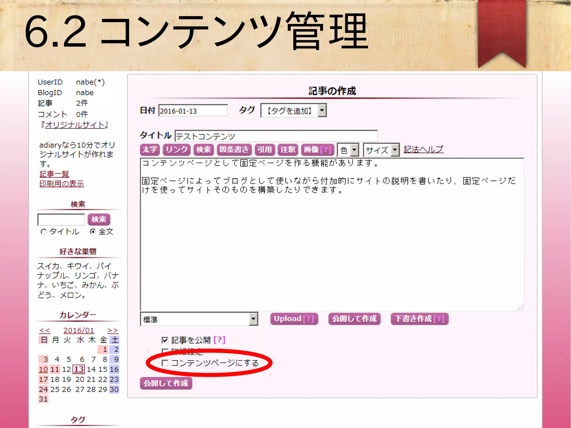This screenshot has width=571, height=428.
Task: Open calendar day 13 link
Action: tap(79, 369)
